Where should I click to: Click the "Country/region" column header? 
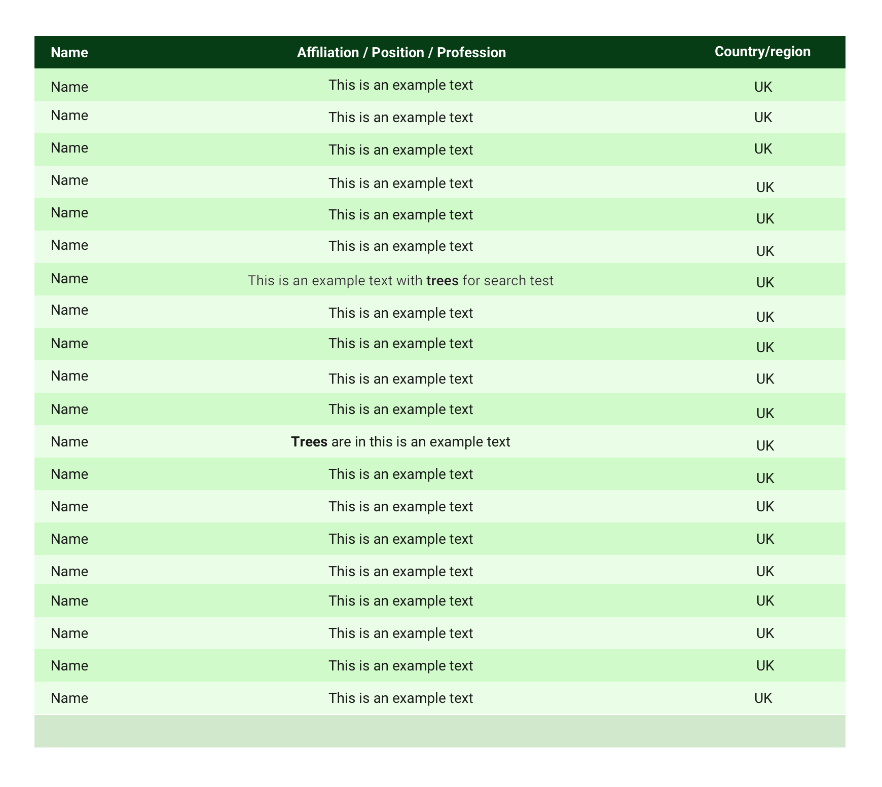tap(762, 52)
